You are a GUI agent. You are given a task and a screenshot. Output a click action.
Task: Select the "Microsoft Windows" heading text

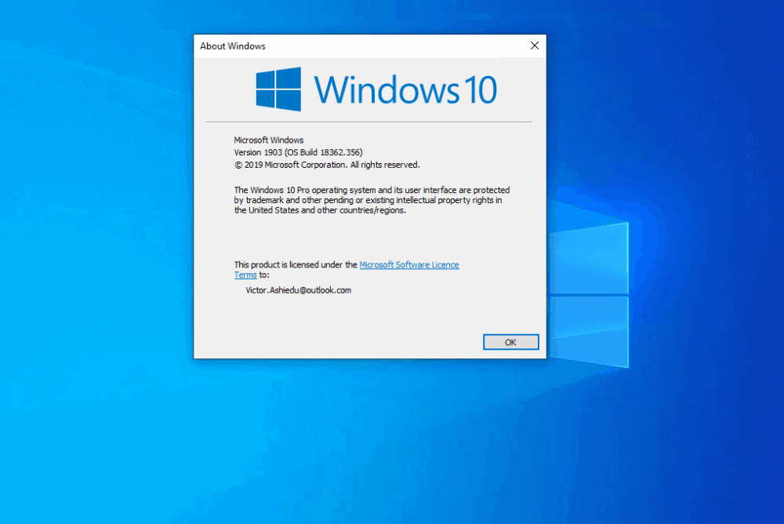[x=269, y=140]
